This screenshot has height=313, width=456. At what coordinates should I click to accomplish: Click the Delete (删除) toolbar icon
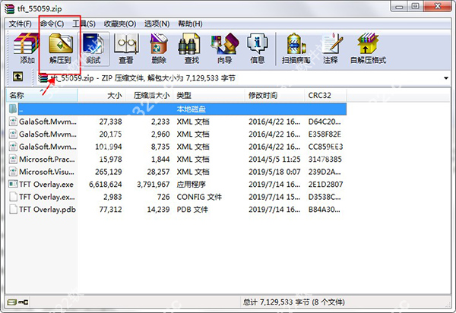click(x=159, y=44)
